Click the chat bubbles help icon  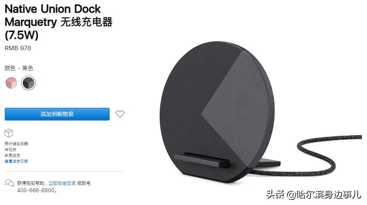click(x=10, y=183)
